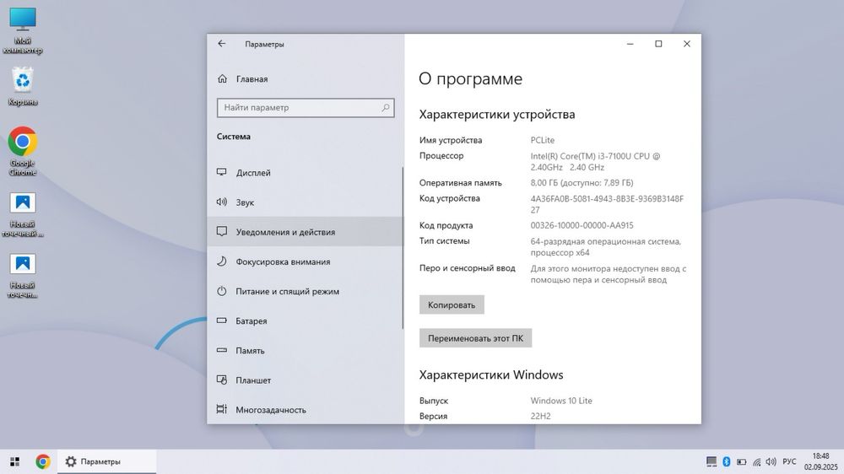This screenshot has width=844, height=474.
Task: Click the device name PCLite
Action: click(x=542, y=140)
